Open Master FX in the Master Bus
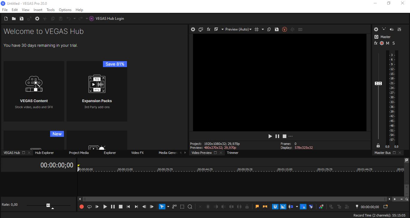The width and height of the screenshot is (410, 218). pyautogui.click(x=376, y=43)
